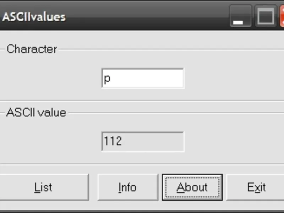Exit the ASCIIvalues application
The height and width of the screenshot is (213, 284).
tap(256, 187)
